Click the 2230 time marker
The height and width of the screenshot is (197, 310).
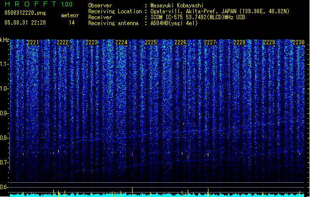pyautogui.click(x=299, y=42)
